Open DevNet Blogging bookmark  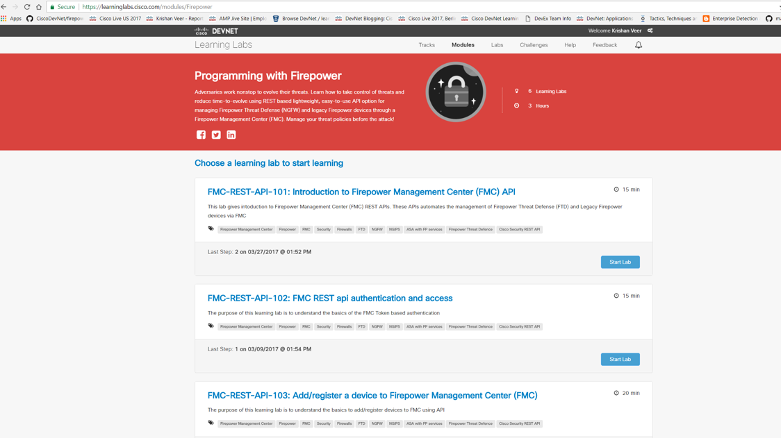363,19
